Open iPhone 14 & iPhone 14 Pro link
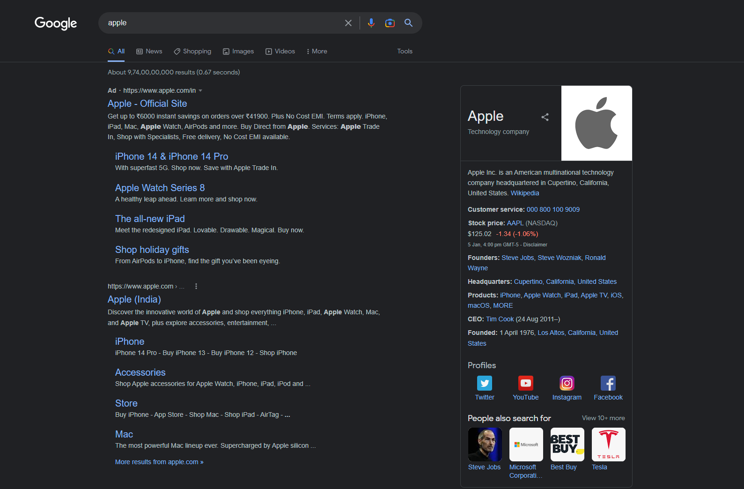The width and height of the screenshot is (744, 489). click(x=171, y=156)
